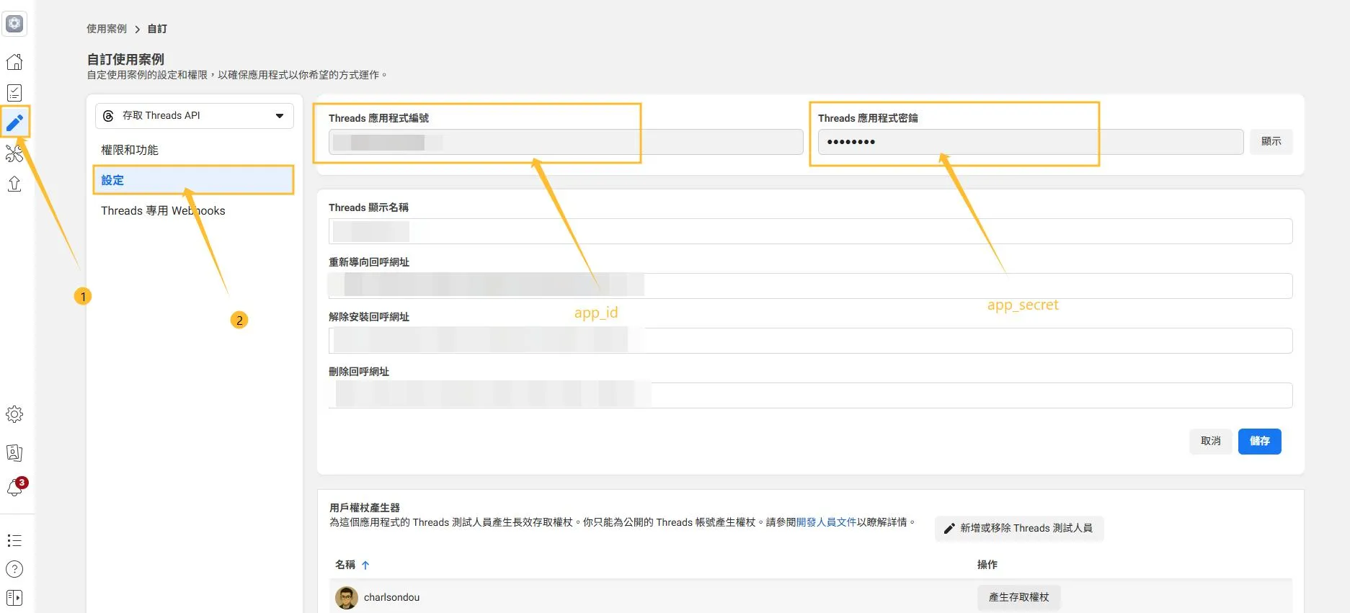This screenshot has width=1350, height=613.
Task: Open the required actions checklist icon
Action: tap(14, 93)
